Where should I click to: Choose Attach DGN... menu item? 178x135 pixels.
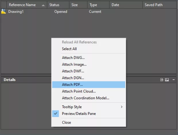(73, 78)
